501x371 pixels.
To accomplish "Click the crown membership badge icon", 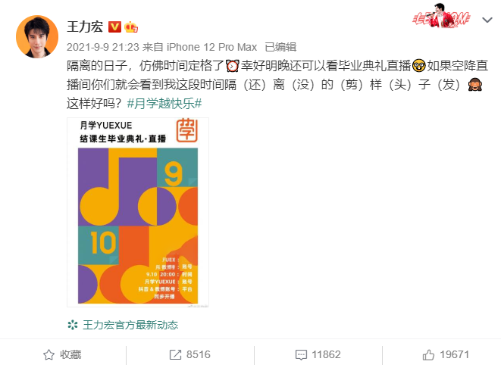I will click(x=131, y=27).
